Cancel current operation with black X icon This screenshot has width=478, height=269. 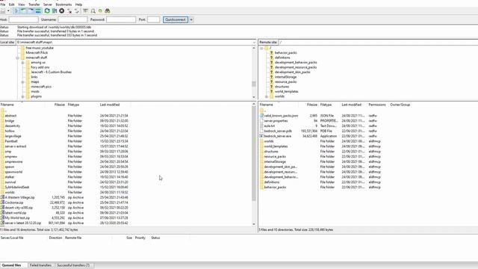point(62,11)
